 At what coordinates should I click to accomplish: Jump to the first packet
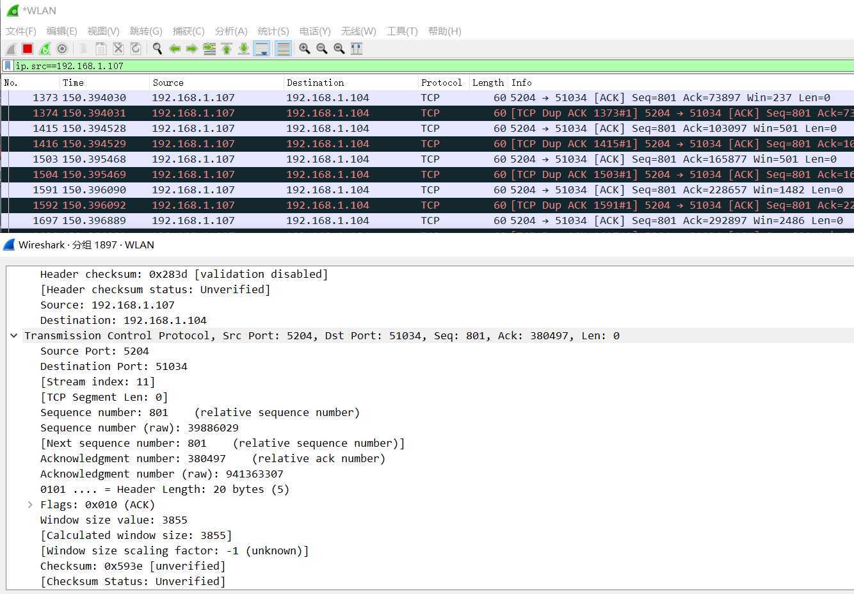click(x=227, y=49)
